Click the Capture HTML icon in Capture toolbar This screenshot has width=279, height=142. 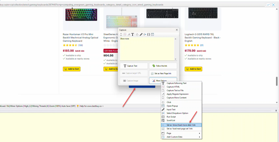click(x=125, y=35)
